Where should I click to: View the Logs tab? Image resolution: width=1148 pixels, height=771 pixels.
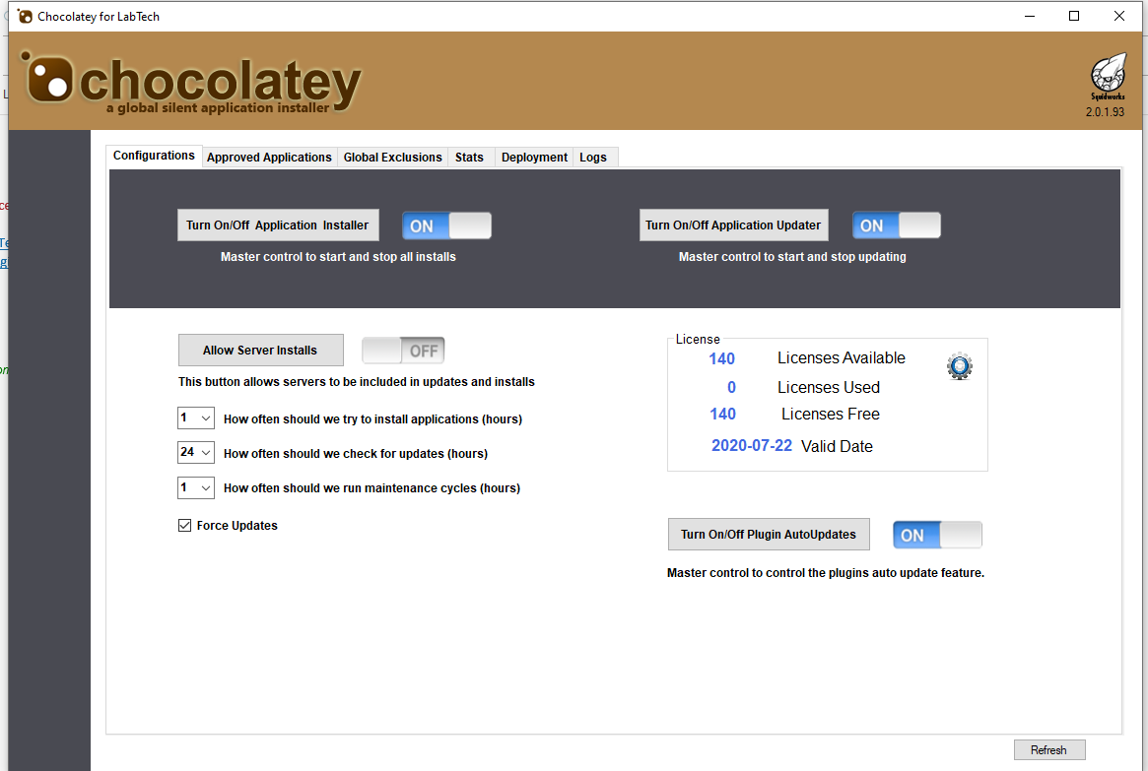[x=593, y=158]
